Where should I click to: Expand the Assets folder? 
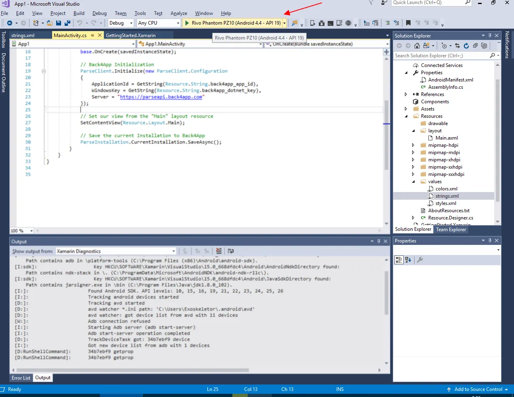pyautogui.click(x=406, y=109)
